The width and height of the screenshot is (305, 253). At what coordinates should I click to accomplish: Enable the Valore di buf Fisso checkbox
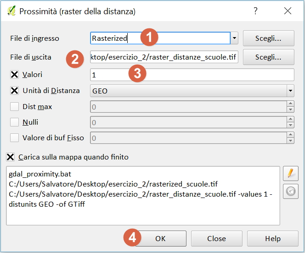coord(14,138)
